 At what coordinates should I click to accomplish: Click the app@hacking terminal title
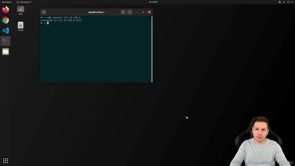(x=96, y=12)
